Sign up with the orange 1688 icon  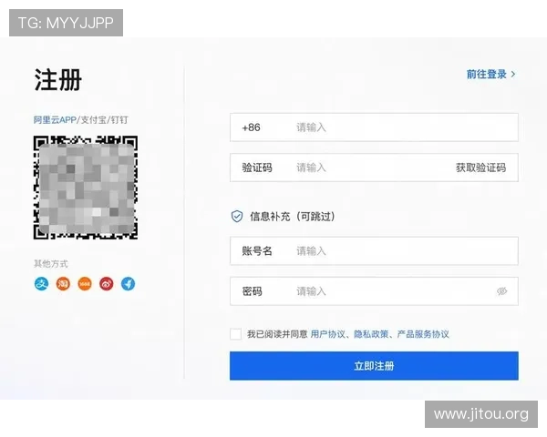click(x=85, y=284)
